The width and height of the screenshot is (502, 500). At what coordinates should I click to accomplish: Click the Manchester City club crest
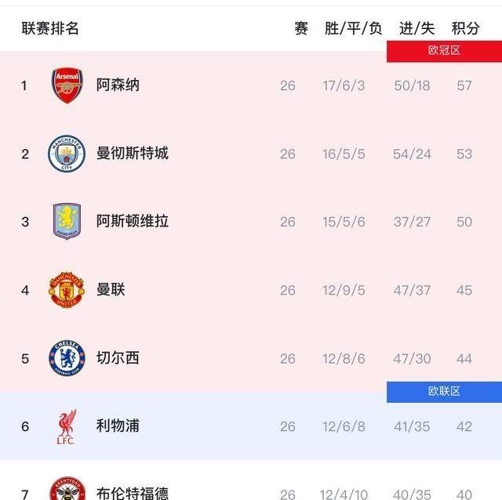point(67,154)
